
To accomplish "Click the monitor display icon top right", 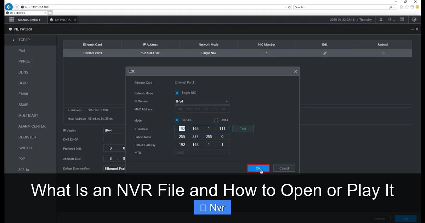I will (x=414, y=19).
